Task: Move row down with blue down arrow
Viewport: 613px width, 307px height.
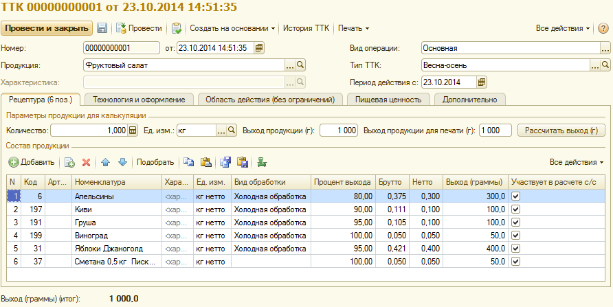Action: click(123, 163)
